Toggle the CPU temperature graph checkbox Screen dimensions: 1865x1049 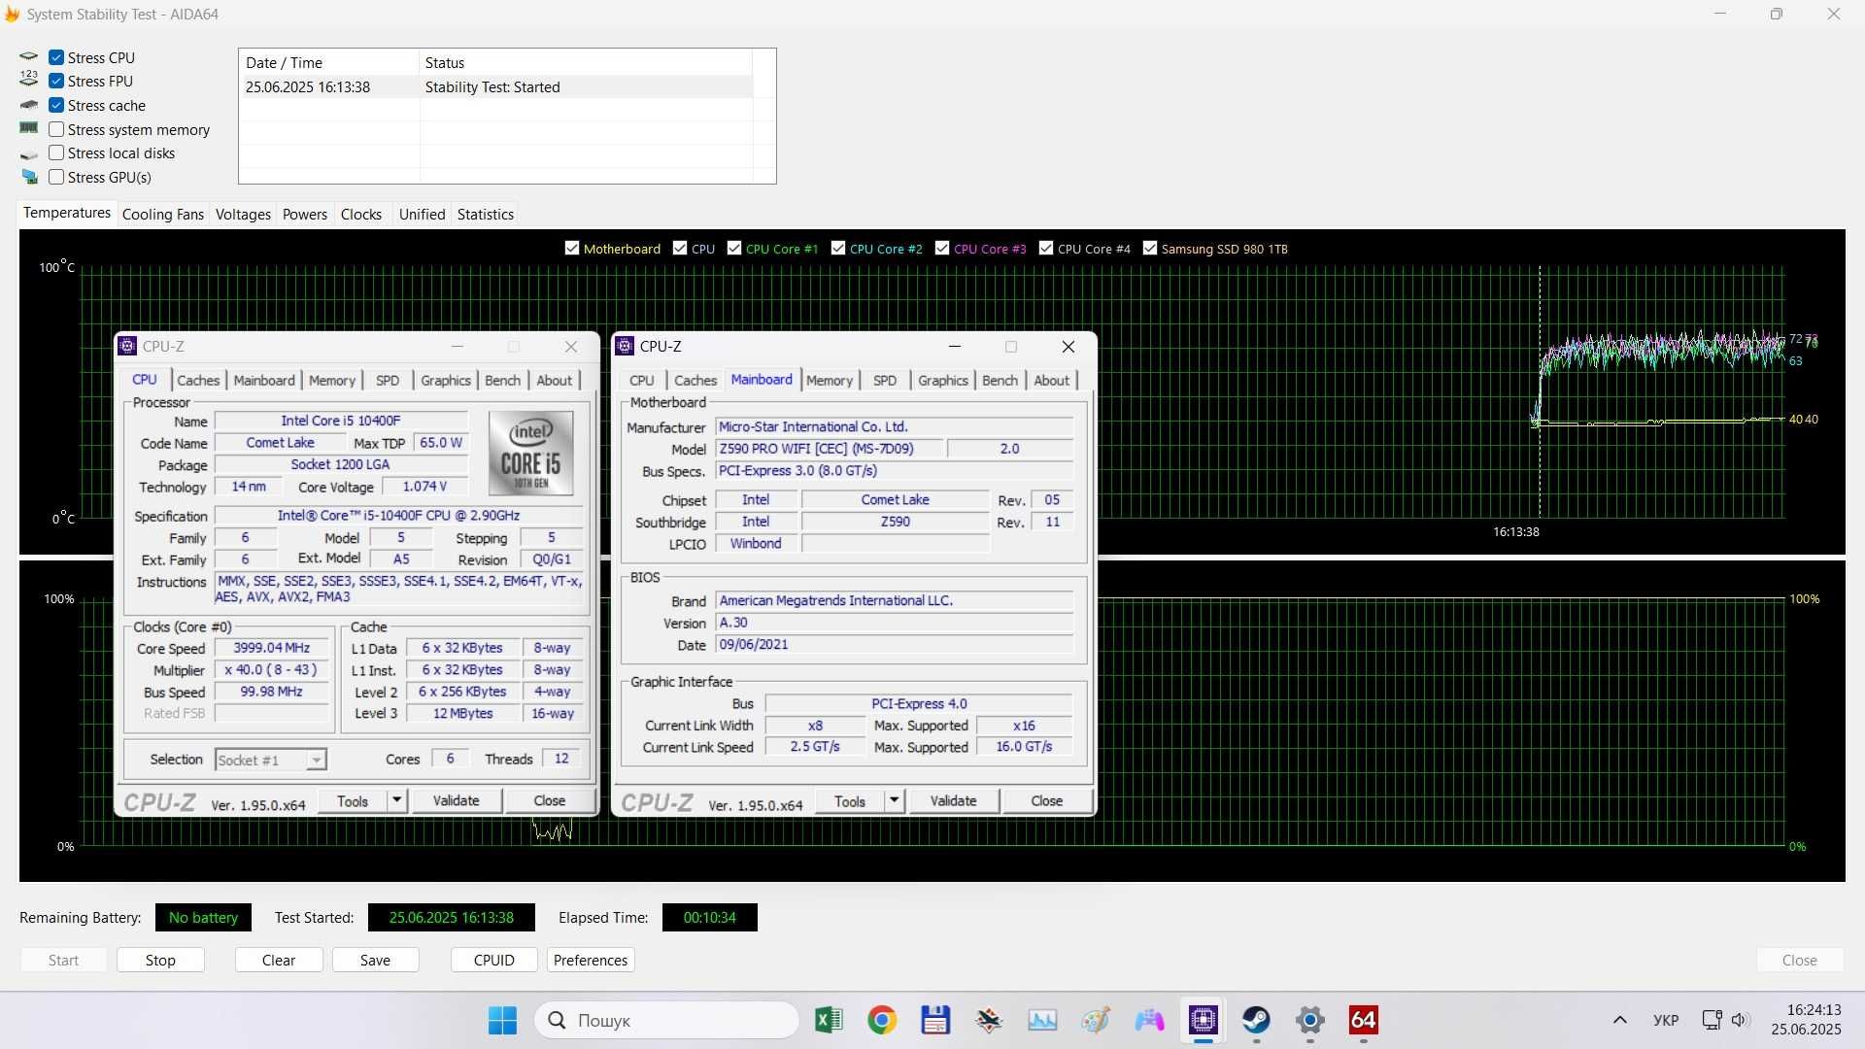pyautogui.click(x=680, y=248)
